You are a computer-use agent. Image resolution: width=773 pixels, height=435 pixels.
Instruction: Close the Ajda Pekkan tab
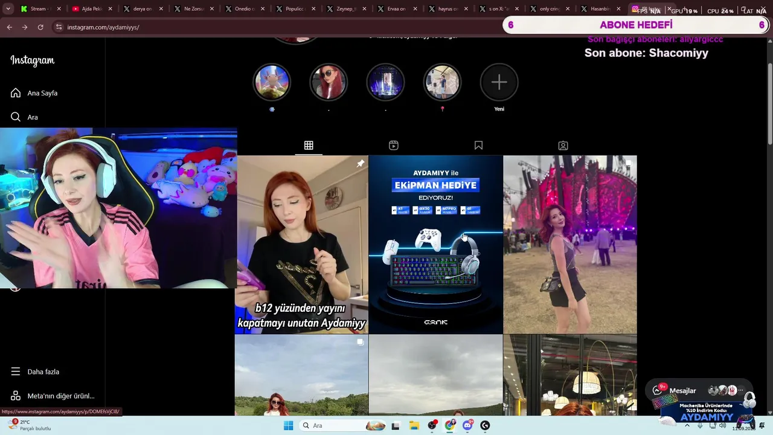(110, 9)
